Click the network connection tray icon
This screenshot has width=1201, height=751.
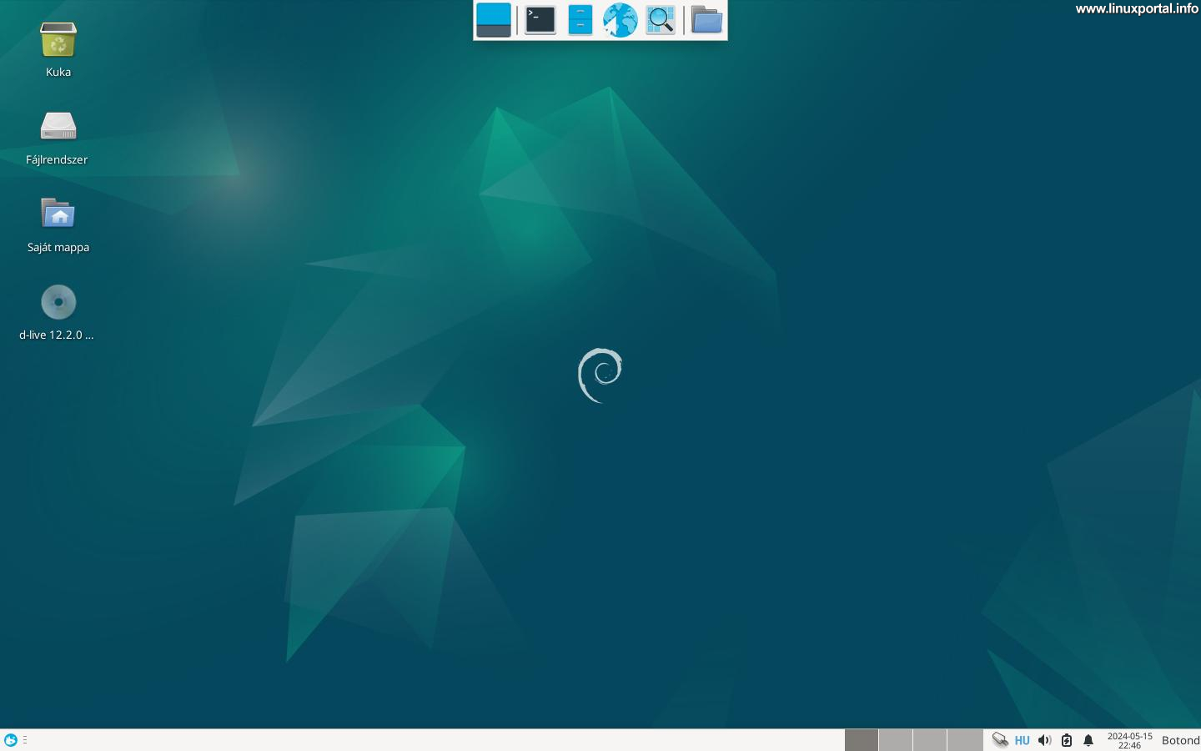tap(1000, 740)
